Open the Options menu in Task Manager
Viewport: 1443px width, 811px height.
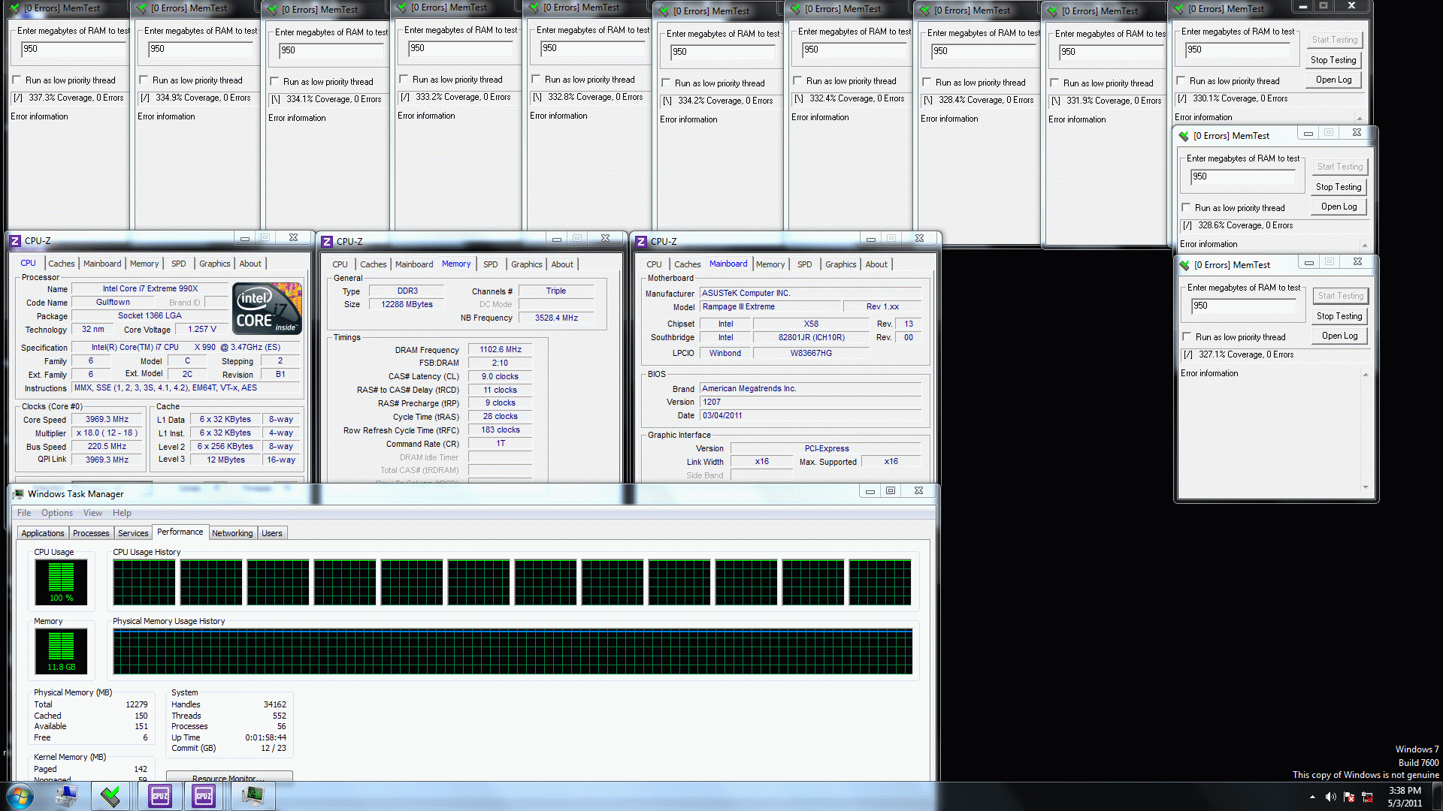point(57,513)
